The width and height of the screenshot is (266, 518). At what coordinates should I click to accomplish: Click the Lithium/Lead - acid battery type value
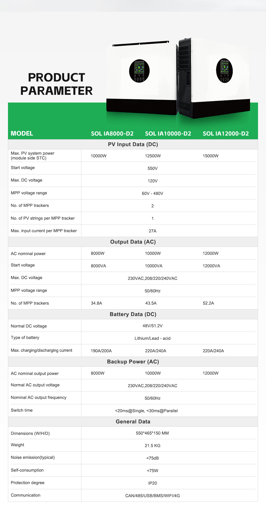(x=153, y=338)
